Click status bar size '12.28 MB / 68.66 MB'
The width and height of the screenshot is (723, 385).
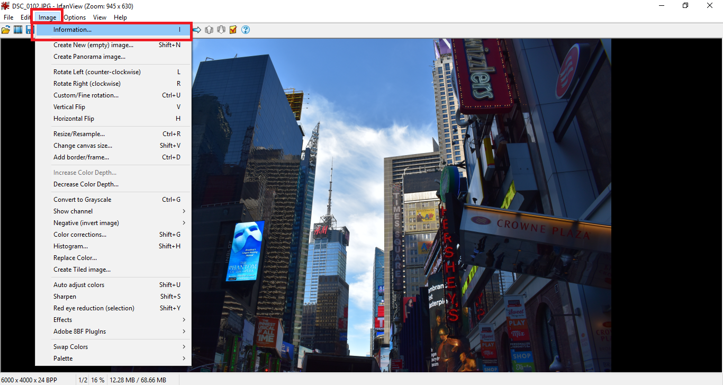click(x=138, y=380)
